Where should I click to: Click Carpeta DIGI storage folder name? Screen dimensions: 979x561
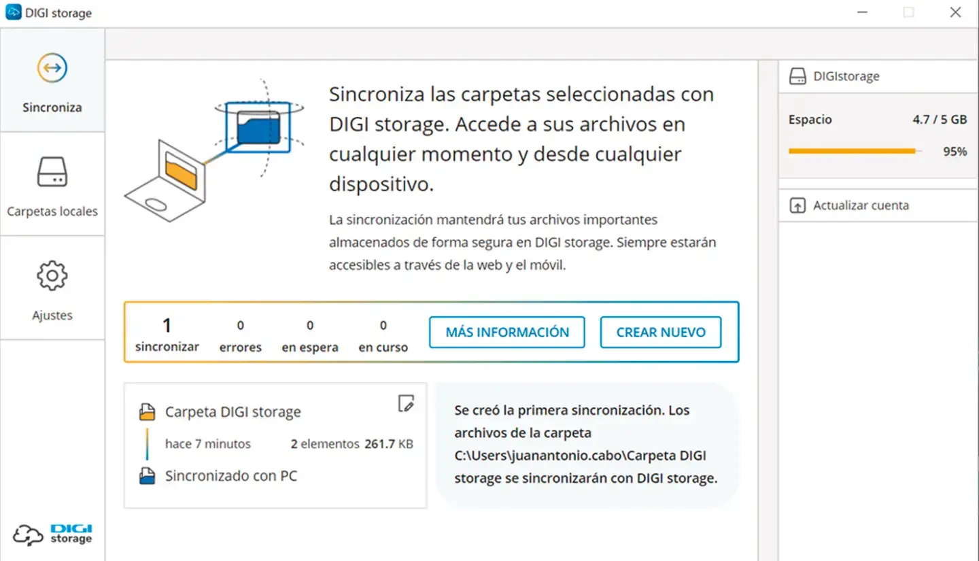click(233, 412)
